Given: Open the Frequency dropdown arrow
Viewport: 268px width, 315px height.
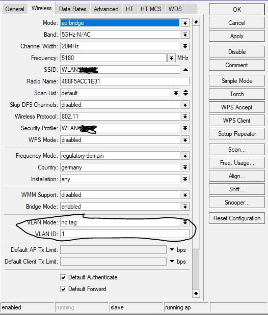Looking at the screenshot, I should pos(171,58).
